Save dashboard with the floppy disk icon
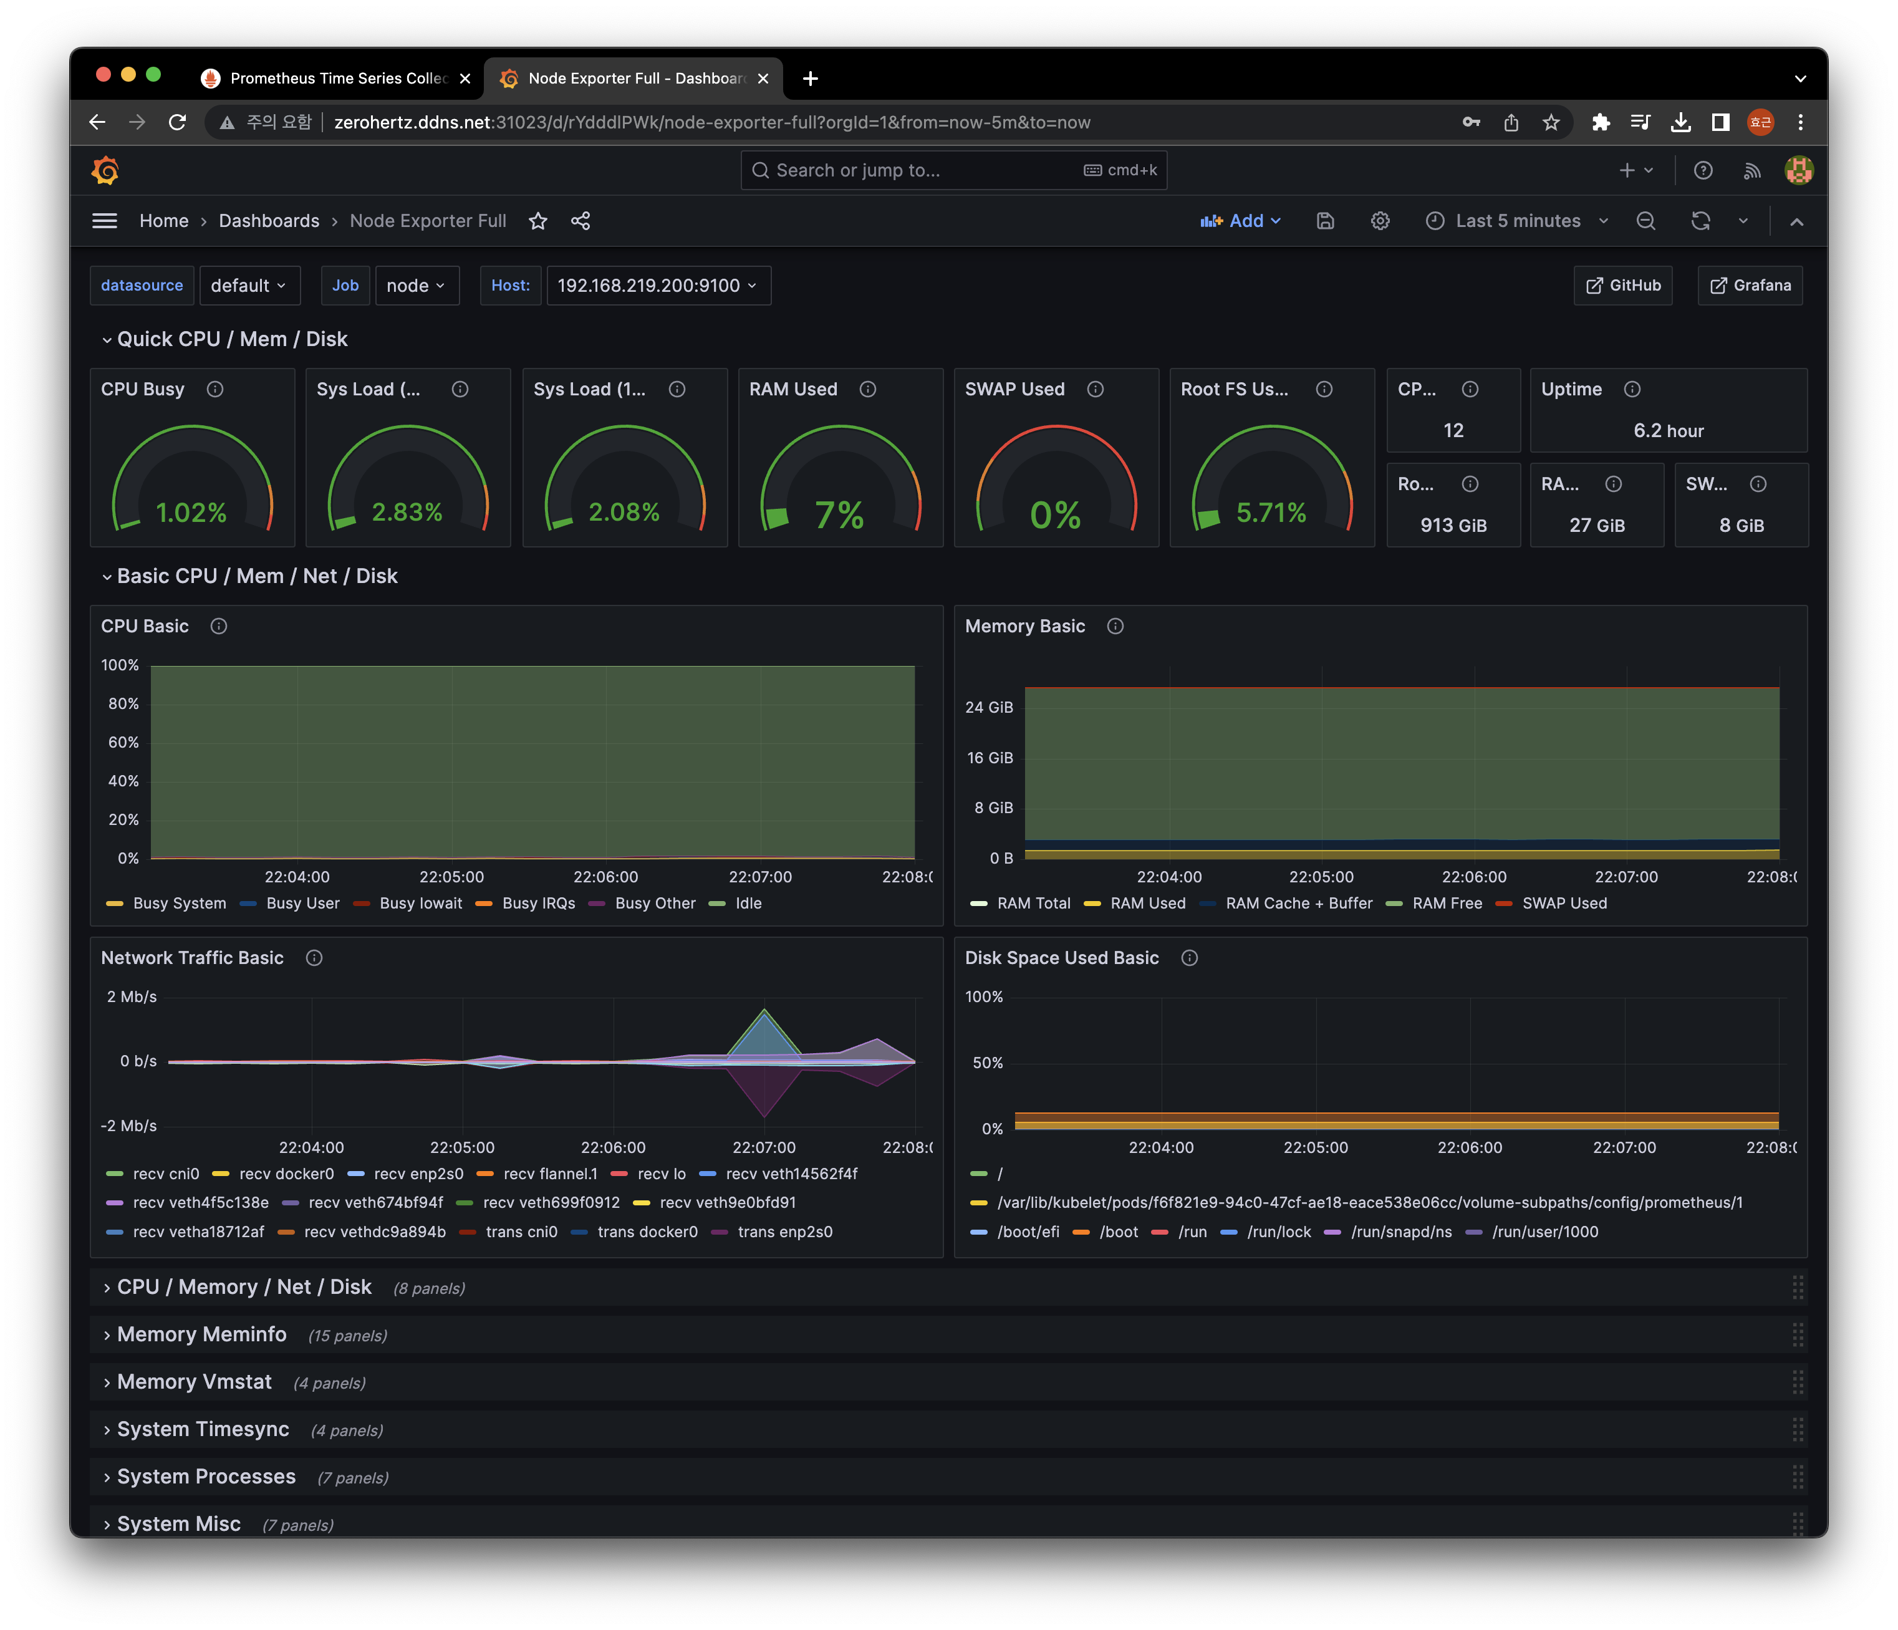This screenshot has width=1898, height=1630. pos(1324,221)
